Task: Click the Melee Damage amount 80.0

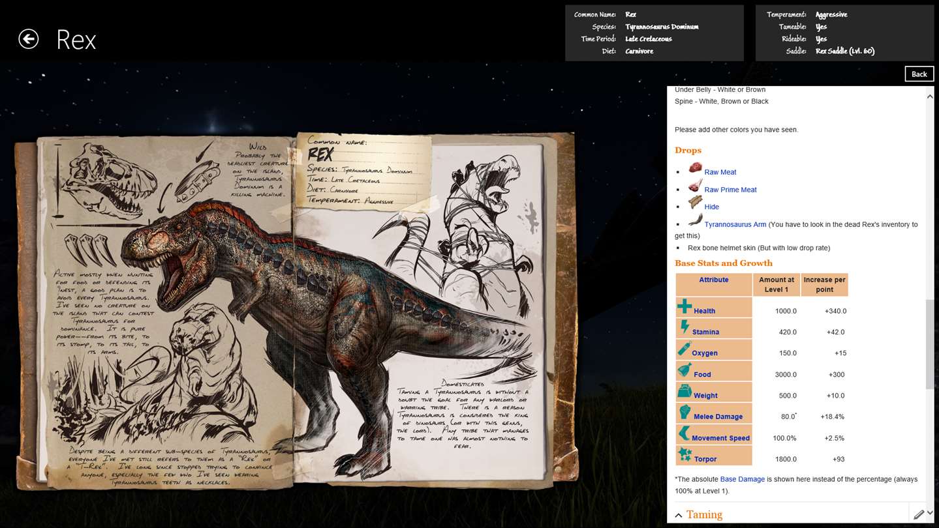Action: [x=788, y=417]
